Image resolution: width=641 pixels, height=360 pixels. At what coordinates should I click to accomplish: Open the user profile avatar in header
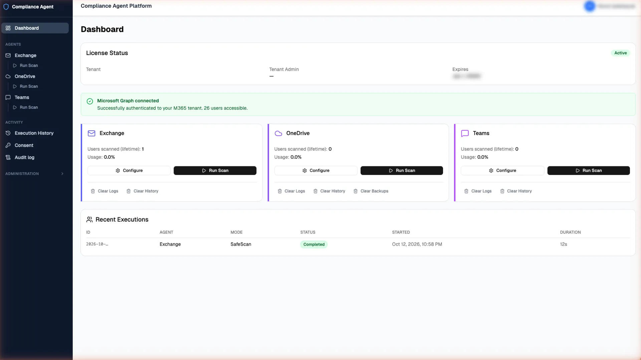590,6
